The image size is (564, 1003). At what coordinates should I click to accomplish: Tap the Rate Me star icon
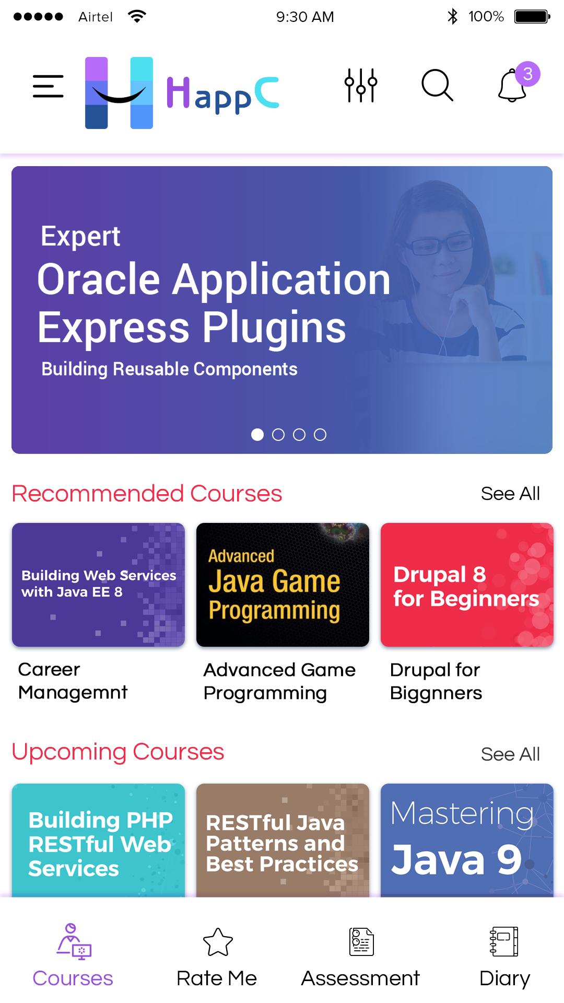(x=217, y=942)
